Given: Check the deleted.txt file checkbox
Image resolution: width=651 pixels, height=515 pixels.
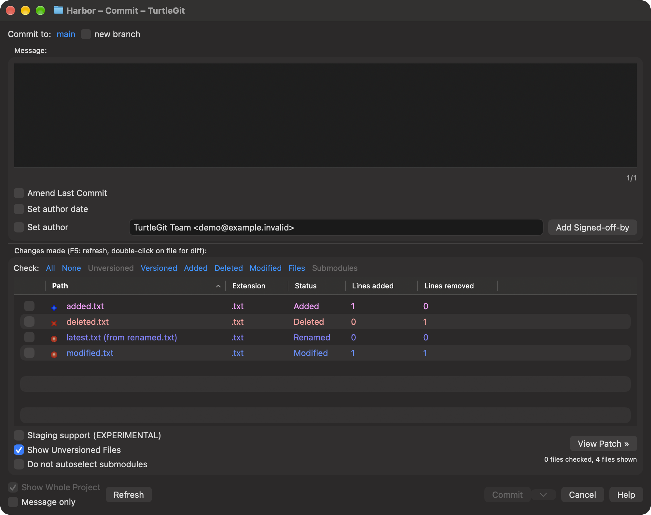Looking at the screenshot, I should click(29, 322).
